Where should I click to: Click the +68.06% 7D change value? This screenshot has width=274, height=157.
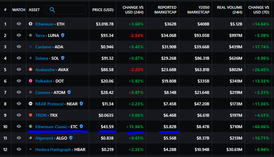click(x=261, y=127)
